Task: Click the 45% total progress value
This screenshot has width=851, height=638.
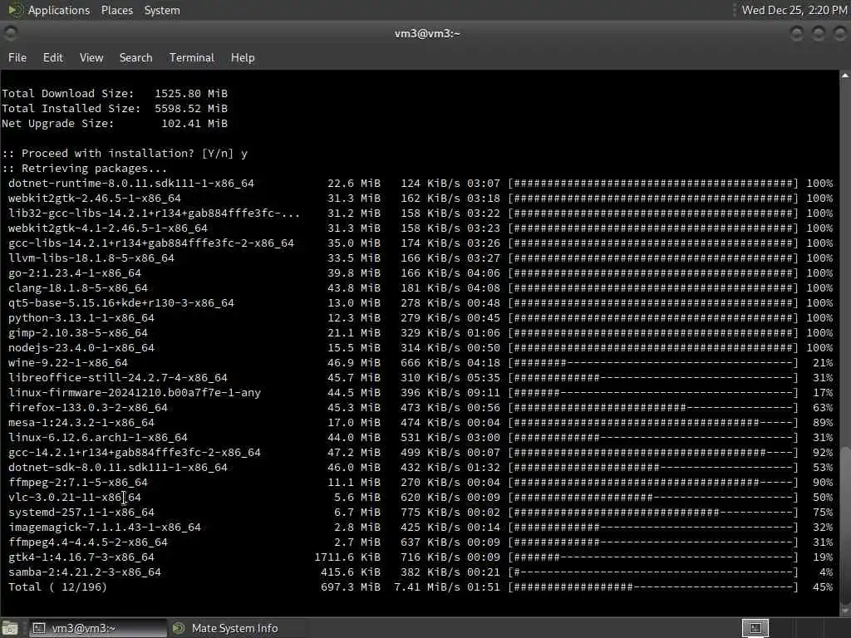Action: point(823,587)
